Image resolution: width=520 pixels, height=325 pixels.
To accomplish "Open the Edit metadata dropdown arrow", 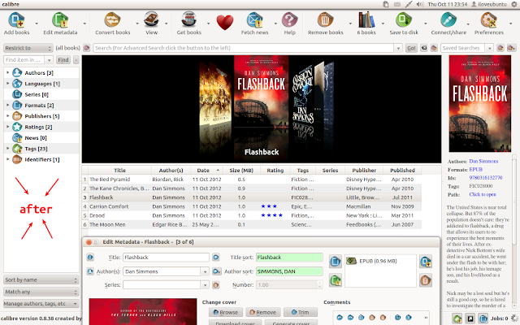I will [x=84, y=24].
